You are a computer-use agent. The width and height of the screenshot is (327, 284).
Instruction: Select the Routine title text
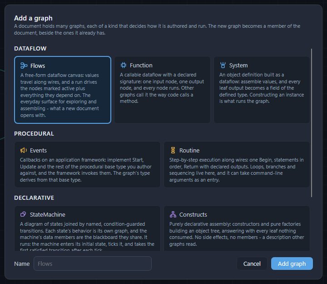click(189, 151)
